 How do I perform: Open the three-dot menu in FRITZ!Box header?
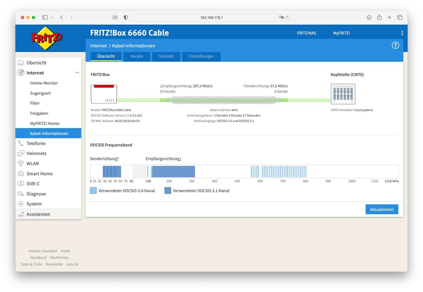402,33
